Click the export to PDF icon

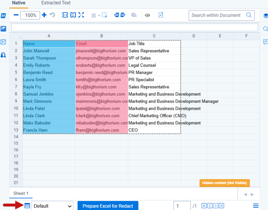161,15
